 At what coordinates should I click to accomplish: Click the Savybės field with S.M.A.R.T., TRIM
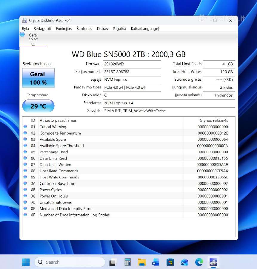coord(169,111)
